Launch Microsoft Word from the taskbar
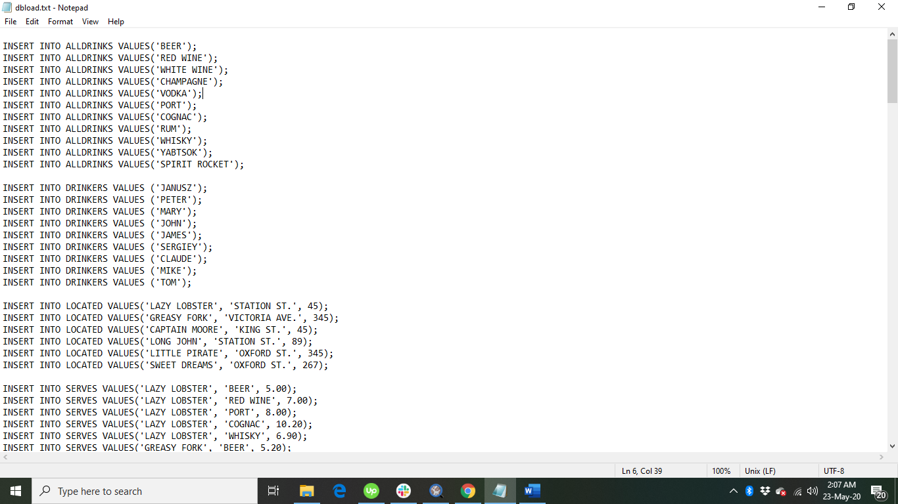This screenshot has height=504, width=898. click(x=532, y=490)
